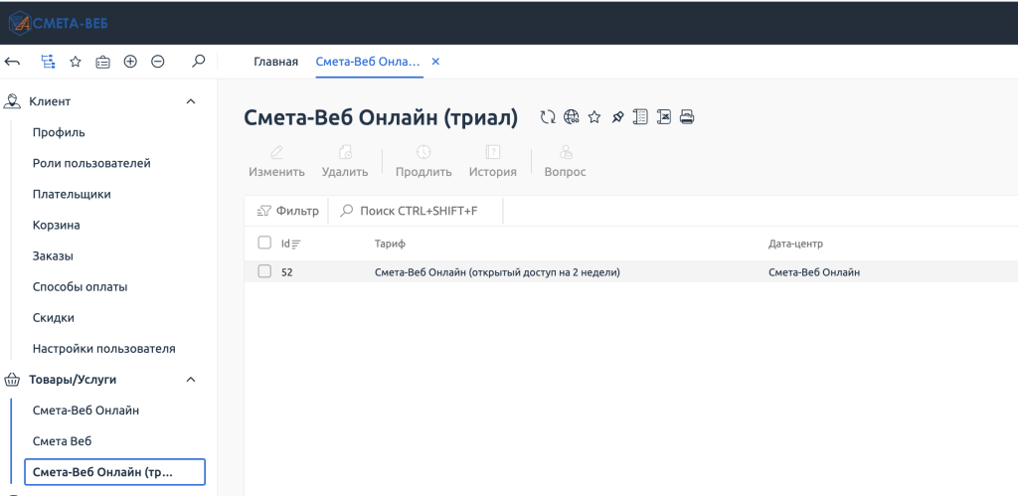This screenshot has height=496, width=1018.
Task: Expand all menu sections with plus icon
Action: (130, 62)
